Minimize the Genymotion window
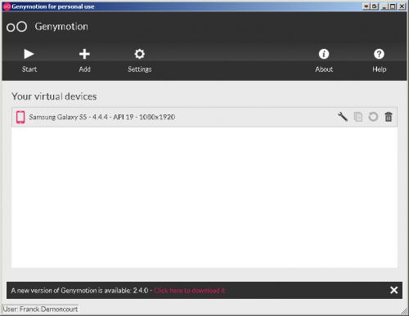 pos(384,7)
